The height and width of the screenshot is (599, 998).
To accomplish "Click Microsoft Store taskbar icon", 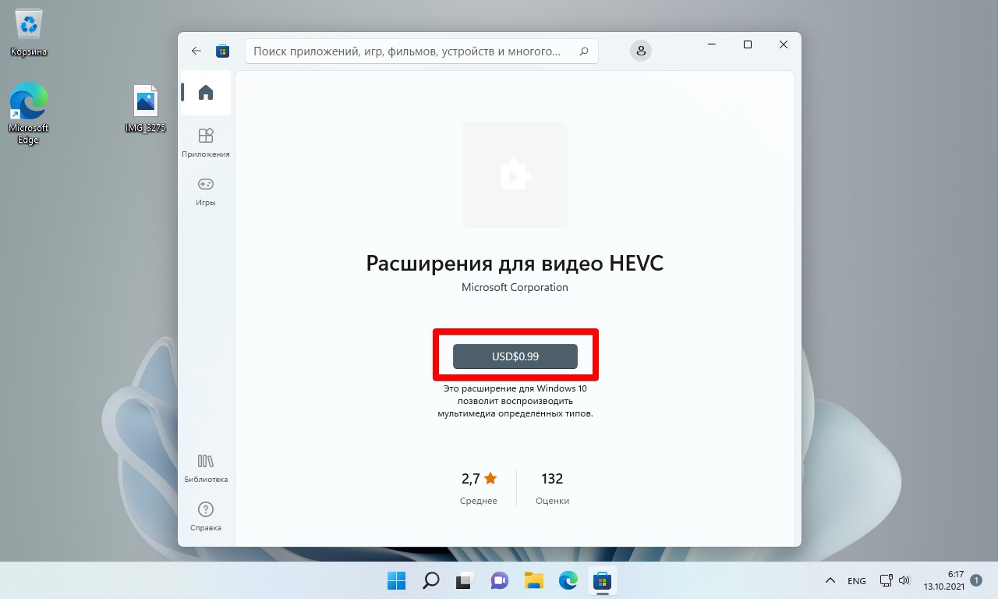I will click(x=602, y=580).
